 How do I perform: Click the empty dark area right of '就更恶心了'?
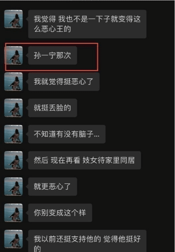click(125, 187)
